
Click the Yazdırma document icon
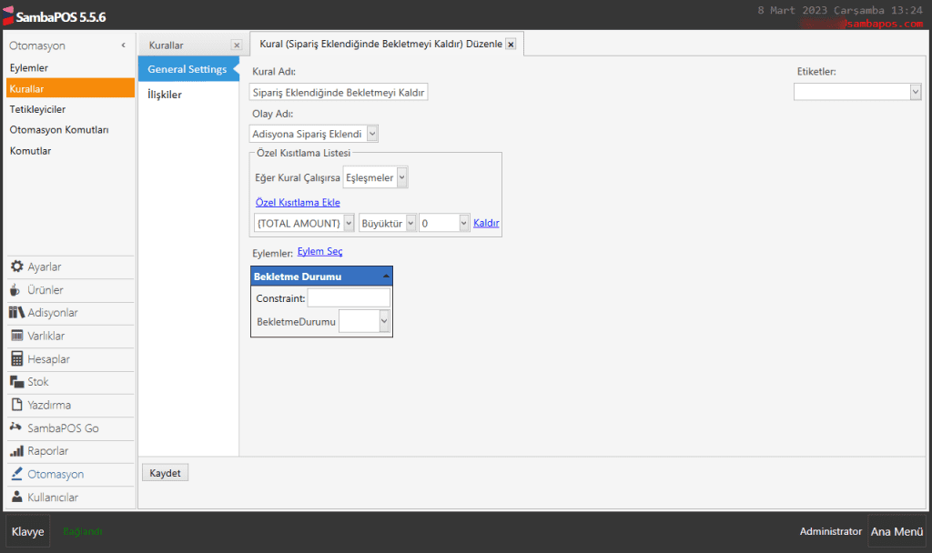click(16, 405)
